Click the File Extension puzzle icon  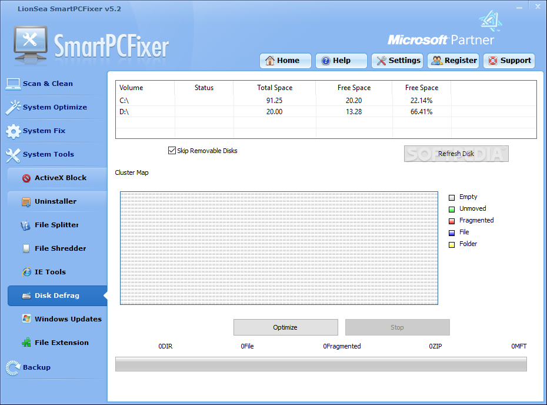click(26, 342)
